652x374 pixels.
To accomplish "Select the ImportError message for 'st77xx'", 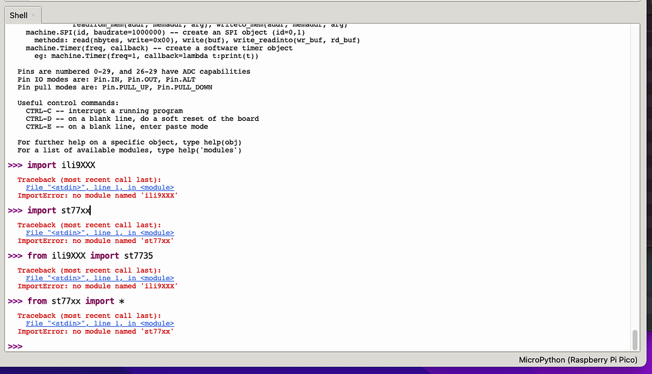I will point(94,241).
